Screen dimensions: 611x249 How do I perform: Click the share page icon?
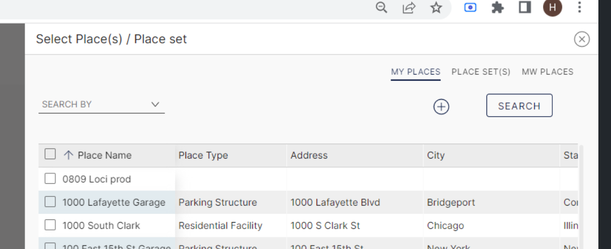(x=409, y=7)
